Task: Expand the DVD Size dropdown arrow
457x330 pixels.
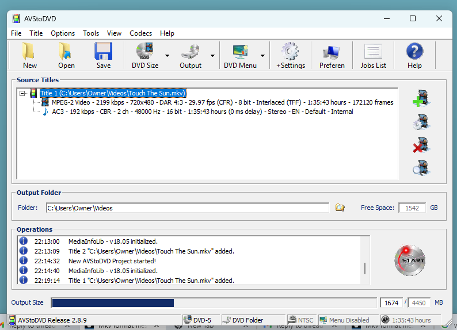Action: [x=167, y=56]
